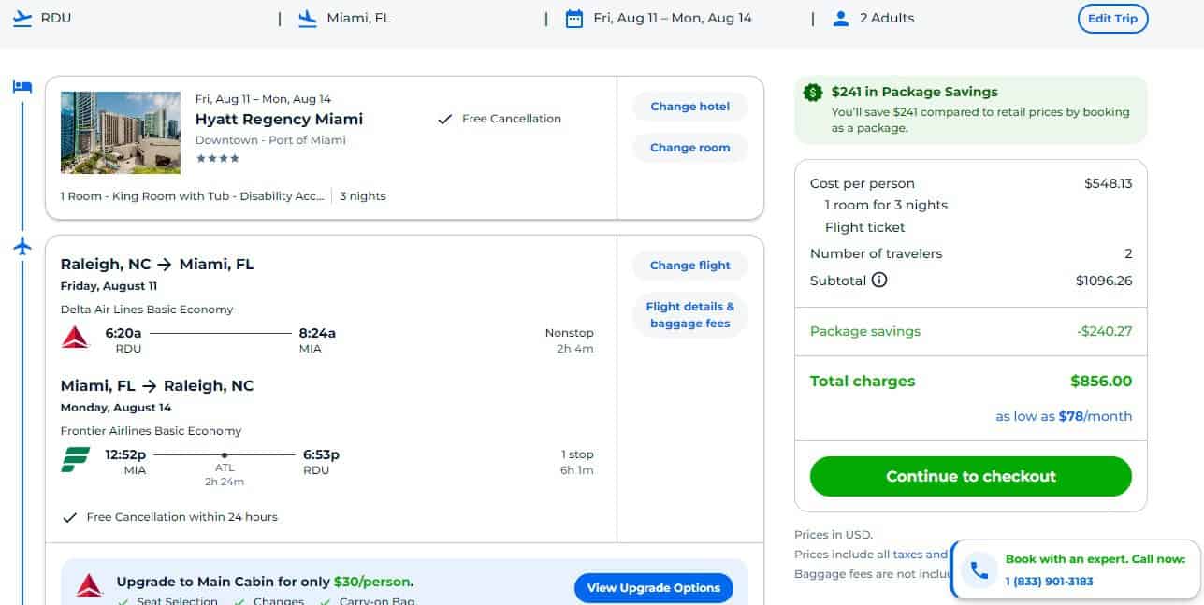Click the Free Cancellation checkmark for the hotel
Screen dimensions: 1204x605
point(445,119)
